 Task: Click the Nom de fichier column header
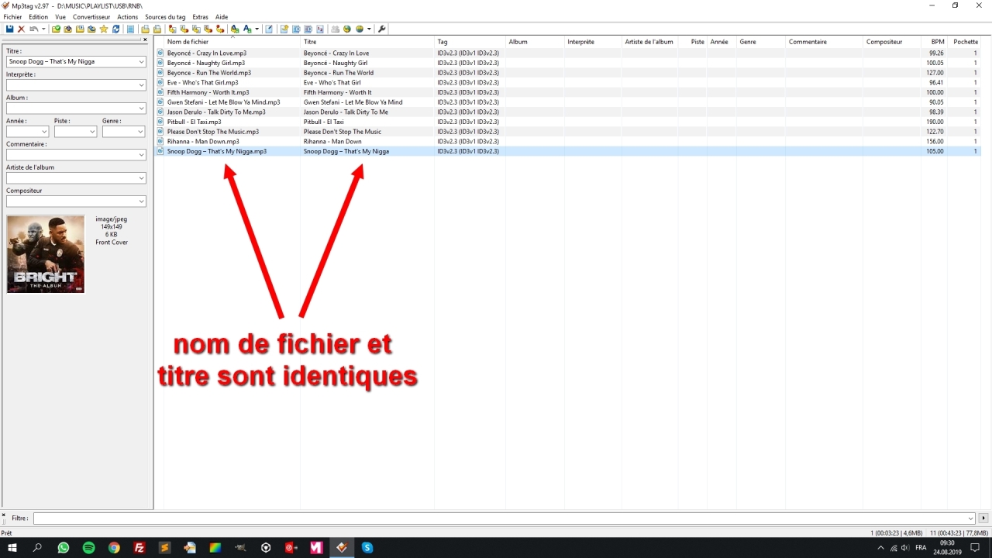(188, 42)
